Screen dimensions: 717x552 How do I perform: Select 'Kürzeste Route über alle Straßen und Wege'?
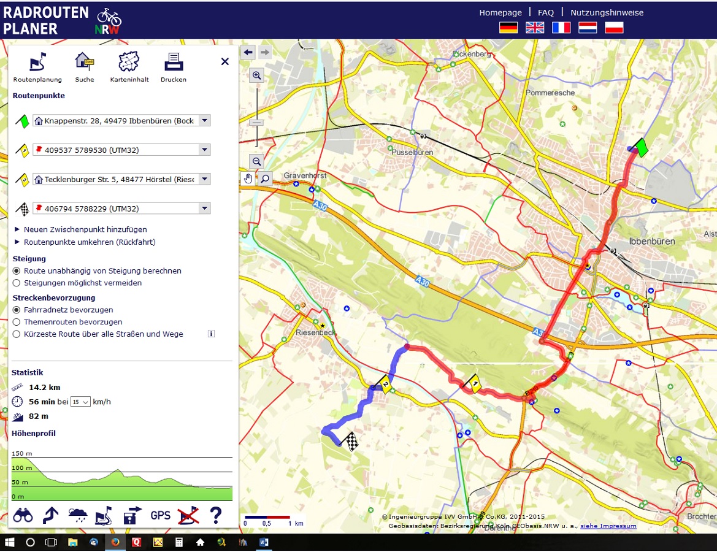17,334
